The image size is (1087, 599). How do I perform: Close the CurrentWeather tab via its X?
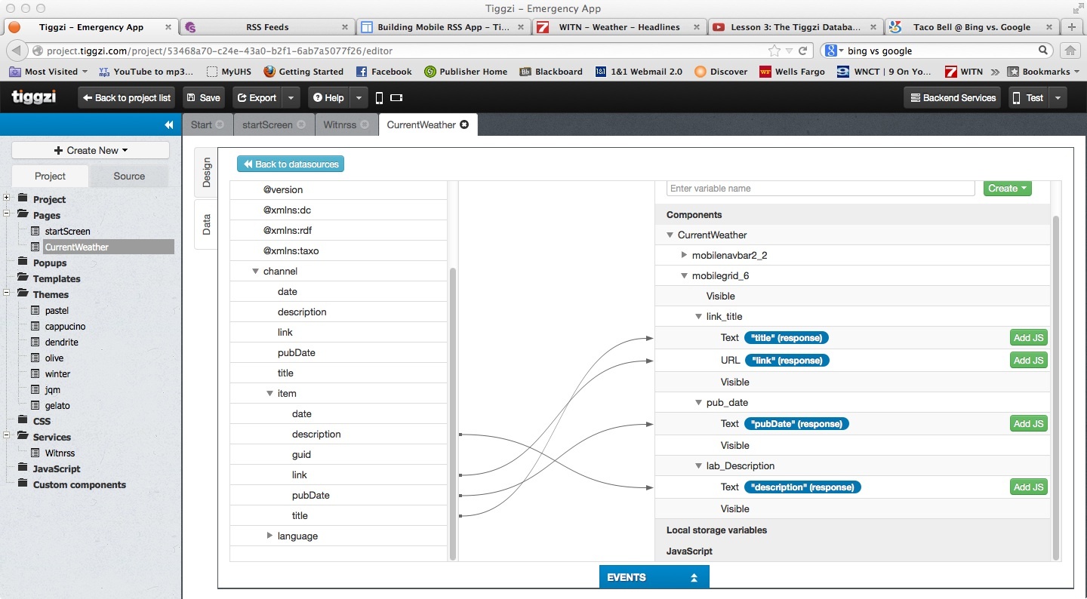tap(464, 124)
